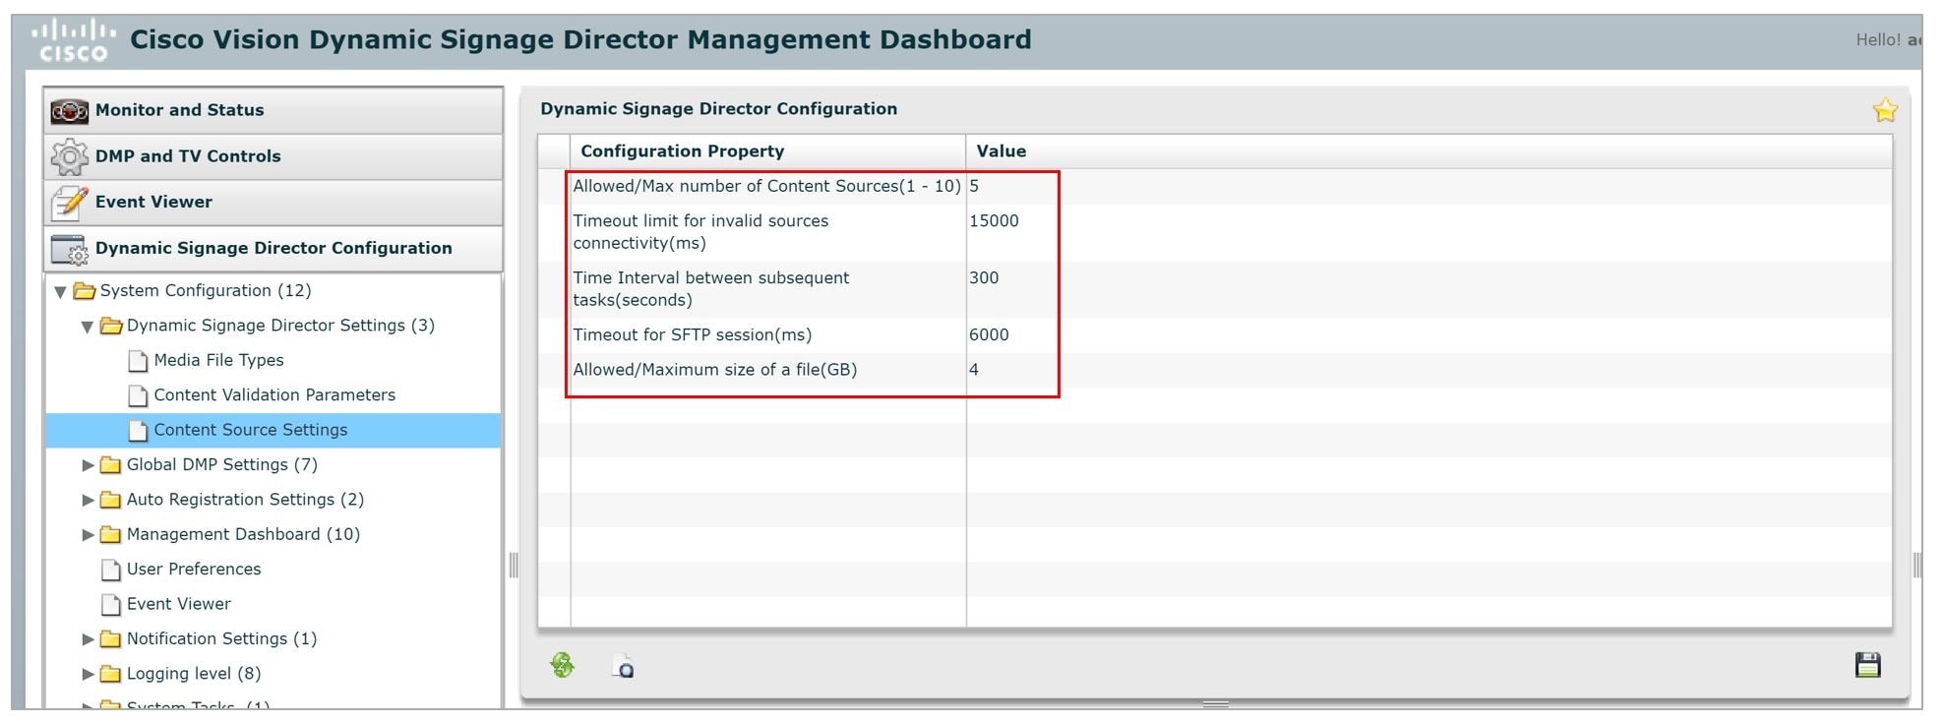Click the bottom horizontal panel splitter handle
Viewport: 1944px width, 724px height.
tap(1216, 704)
